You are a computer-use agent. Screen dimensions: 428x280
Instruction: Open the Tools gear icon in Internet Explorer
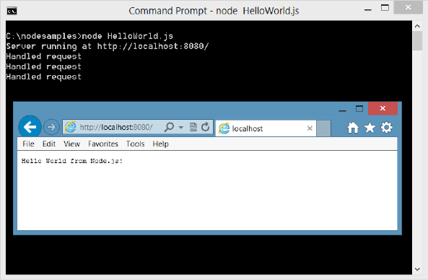[x=387, y=128]
